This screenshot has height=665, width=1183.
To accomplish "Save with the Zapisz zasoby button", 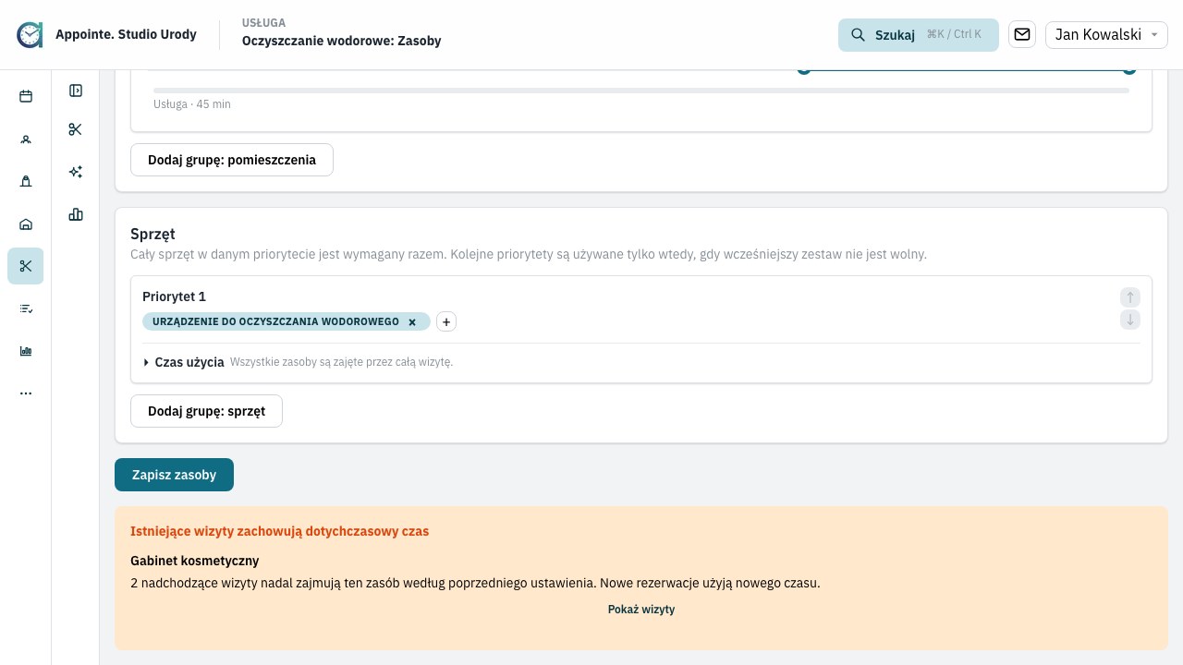I will click(174, 475).
